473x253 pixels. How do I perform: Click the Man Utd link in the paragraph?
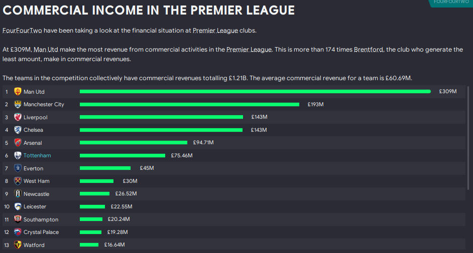click(44, 50)
